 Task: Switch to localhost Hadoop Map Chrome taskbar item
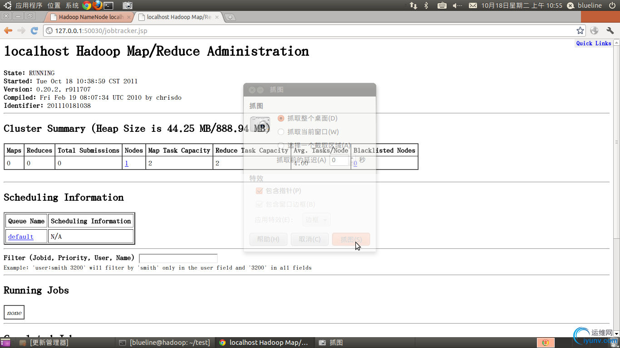coord(264,343)
